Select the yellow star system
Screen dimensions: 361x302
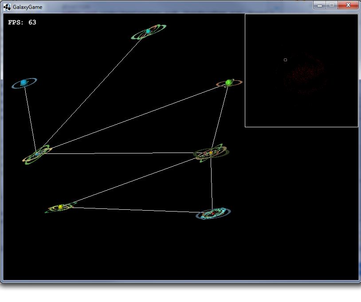coord(60,208)
